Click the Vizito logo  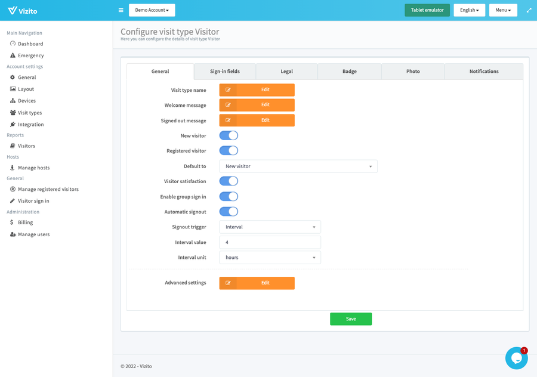click(x=23, y=10)
